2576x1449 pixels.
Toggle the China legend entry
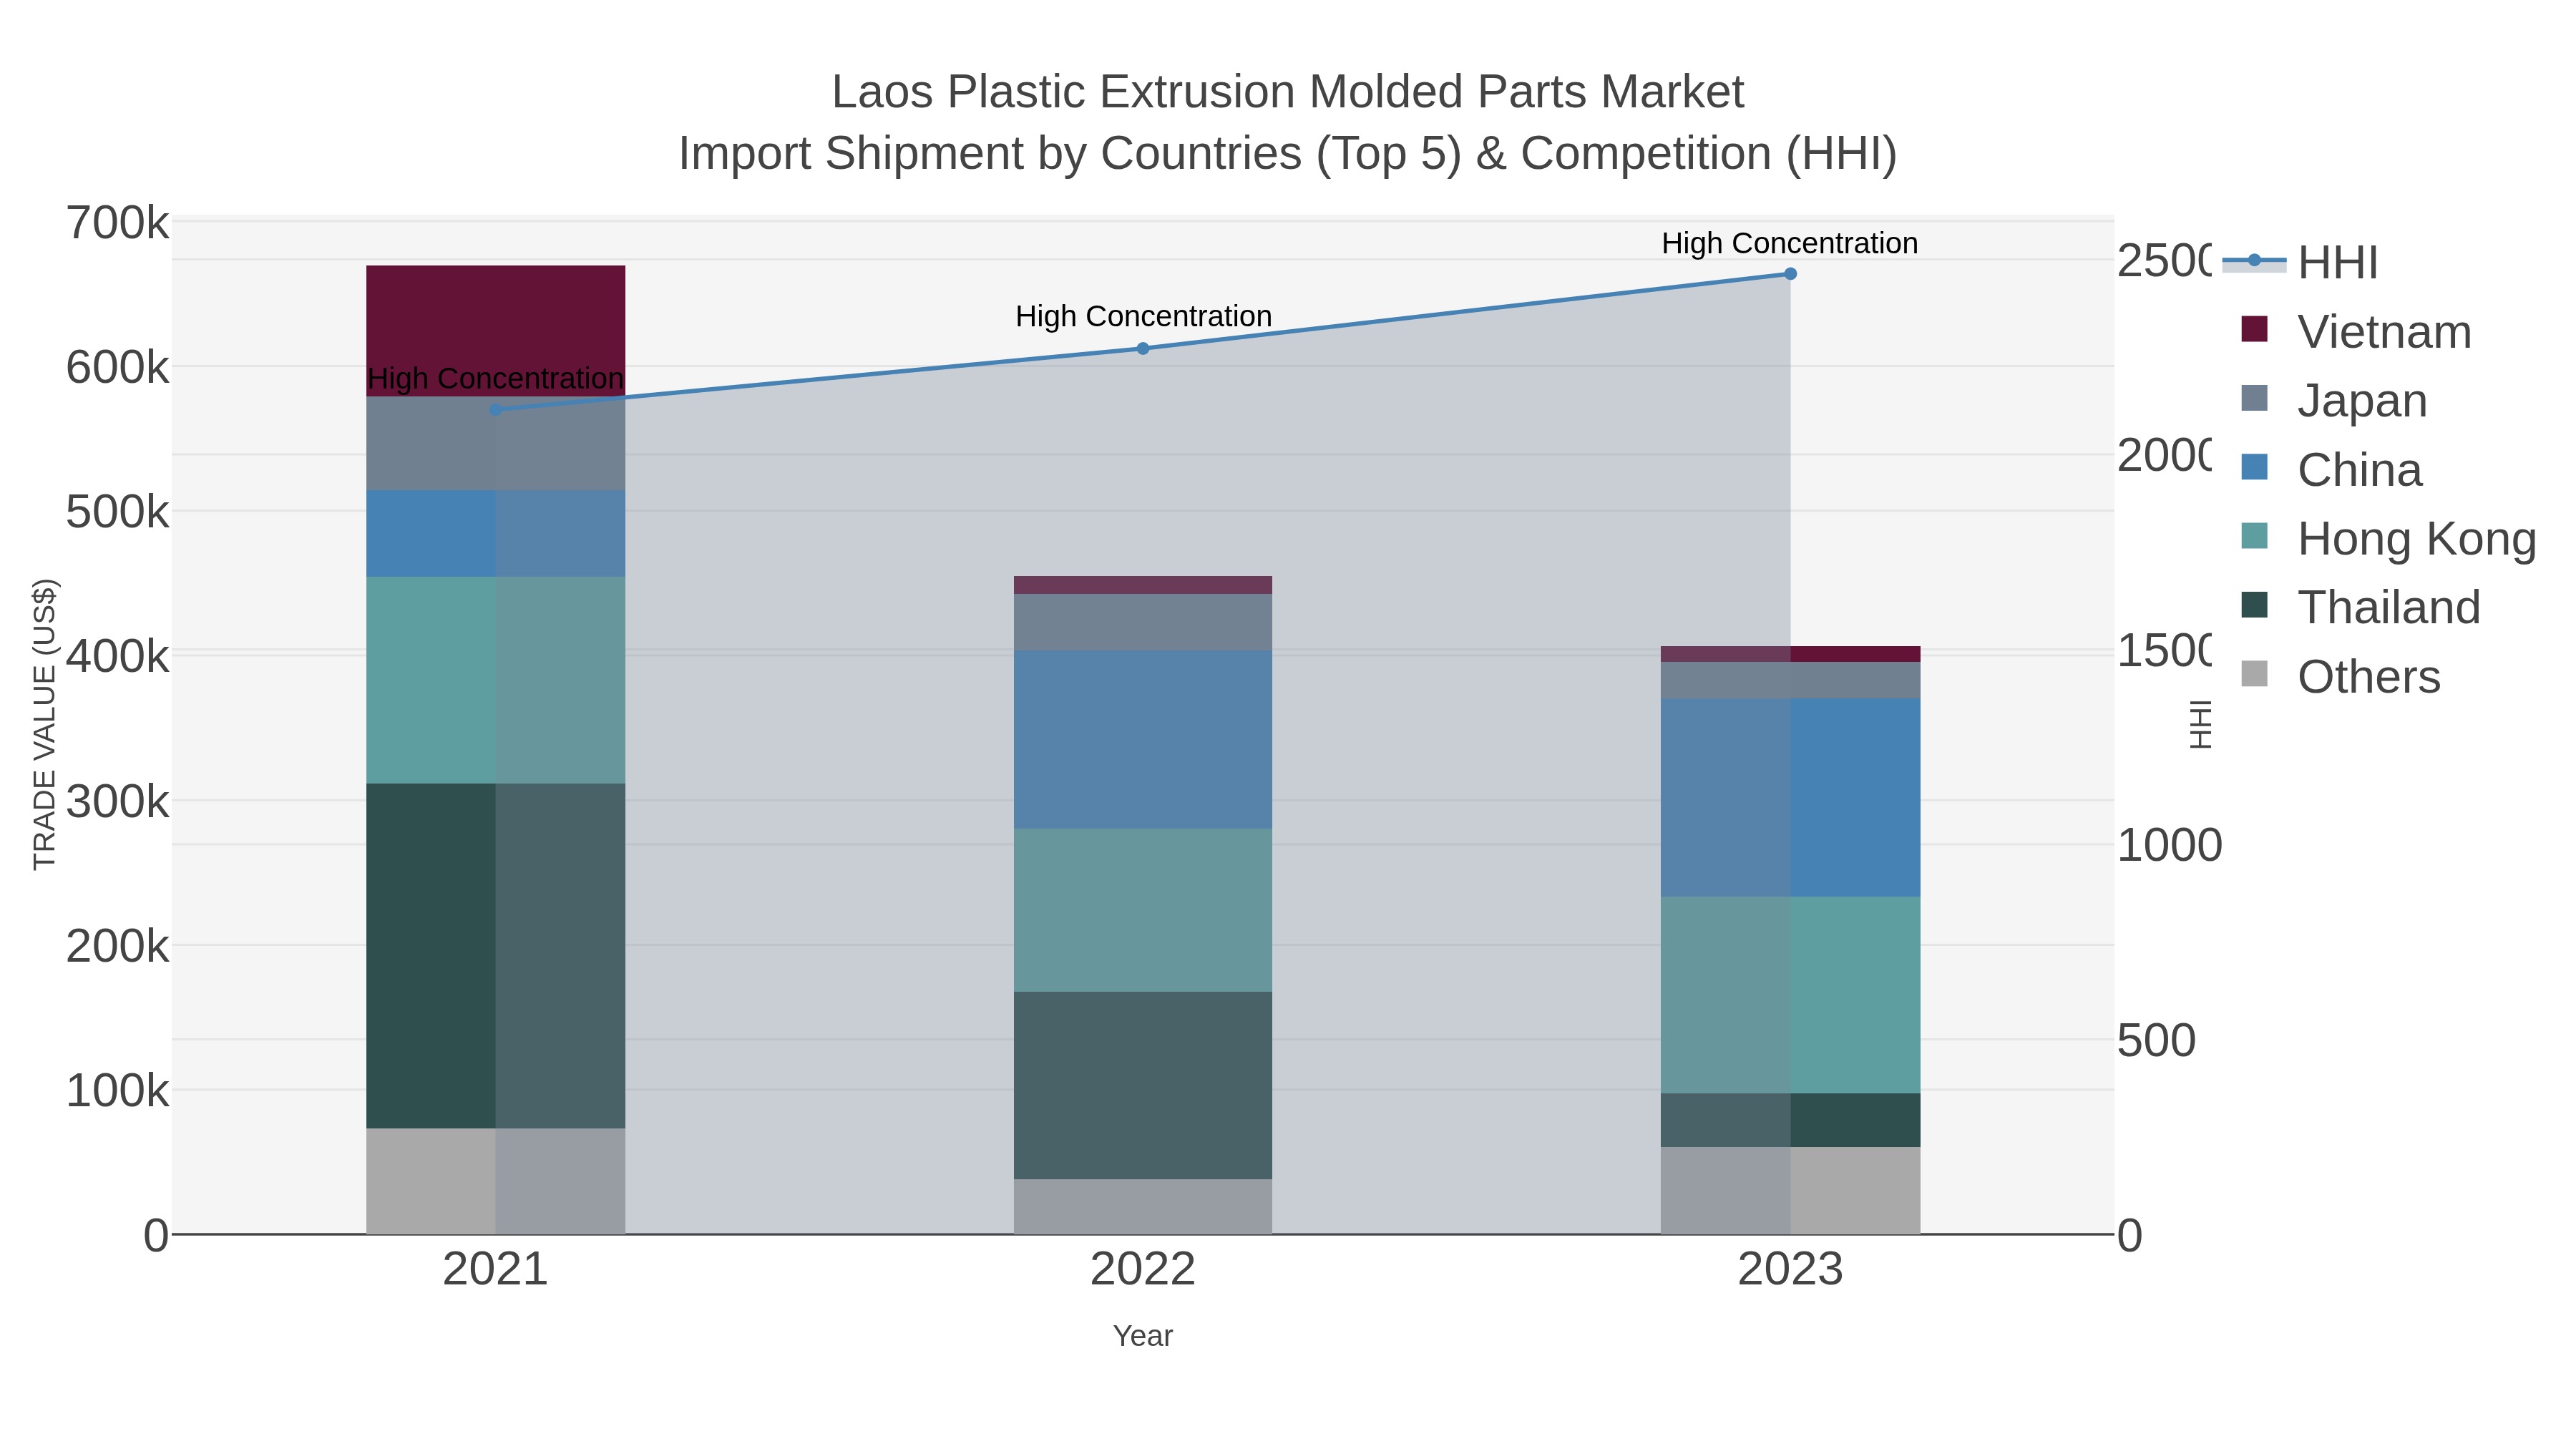(x=2331, y=469)
